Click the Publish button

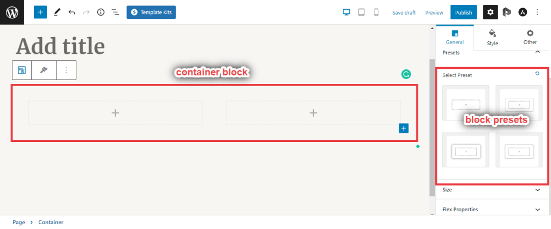click(x=463, y=12)
